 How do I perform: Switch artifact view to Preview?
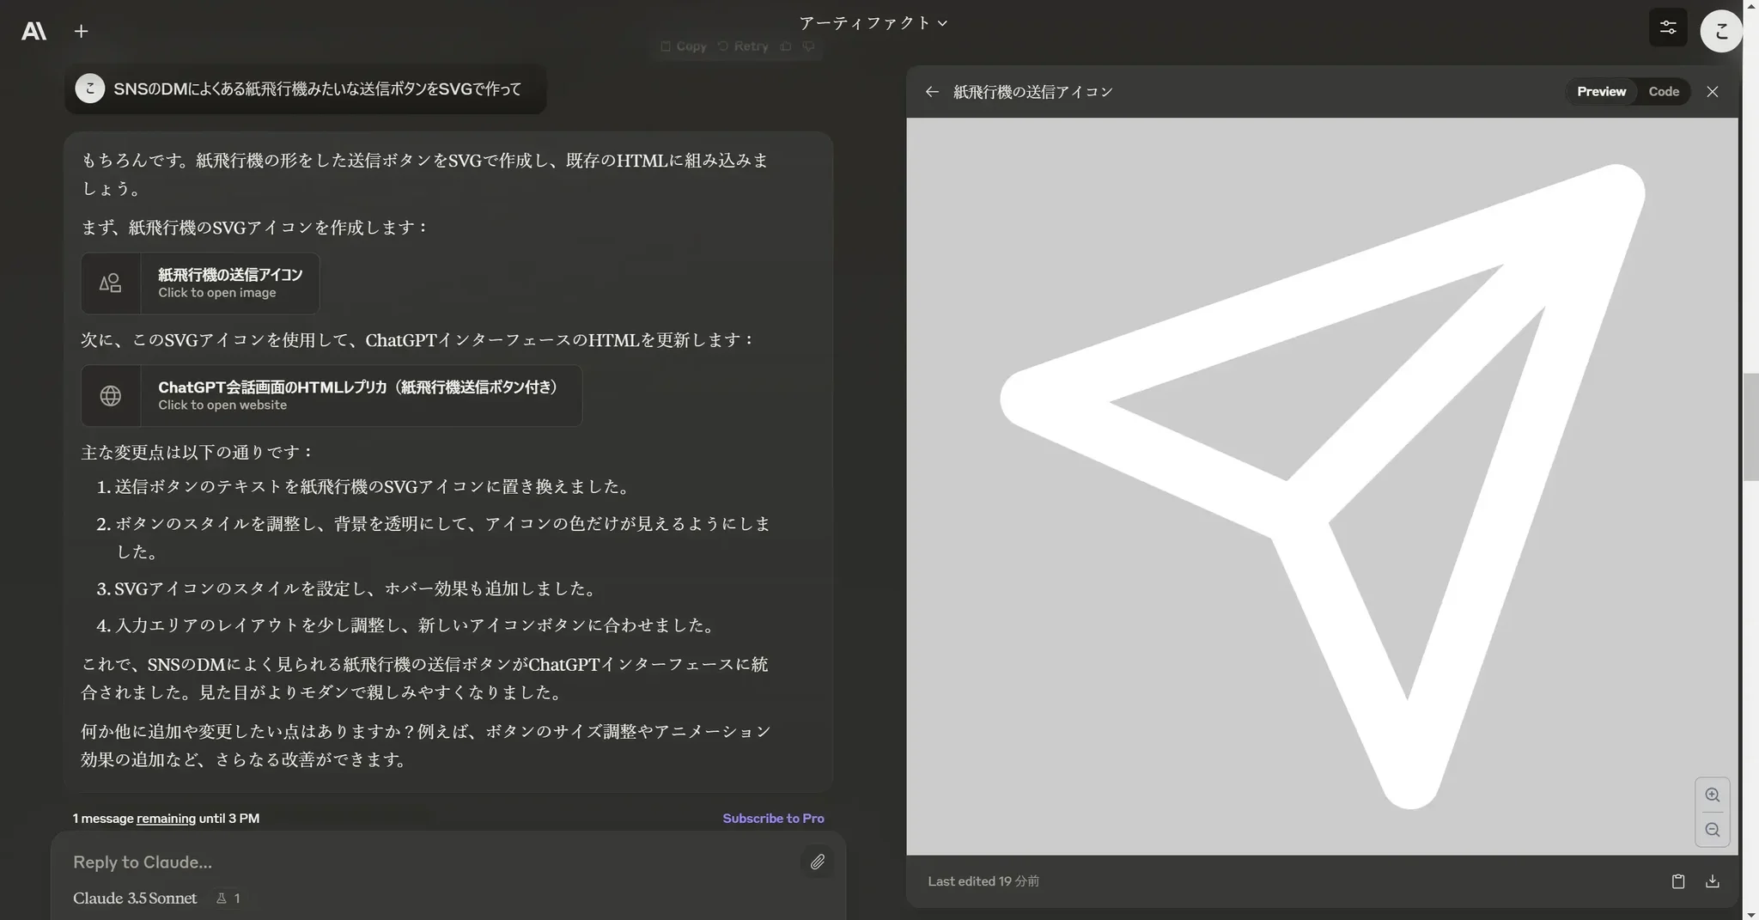click(1601, 92)
